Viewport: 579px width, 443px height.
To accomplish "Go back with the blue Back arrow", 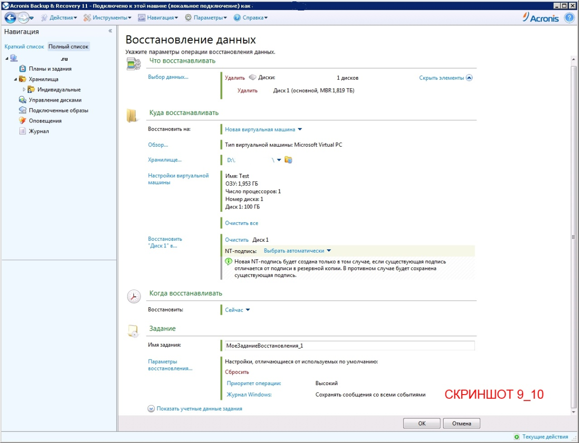I will (x=10, y=18).
